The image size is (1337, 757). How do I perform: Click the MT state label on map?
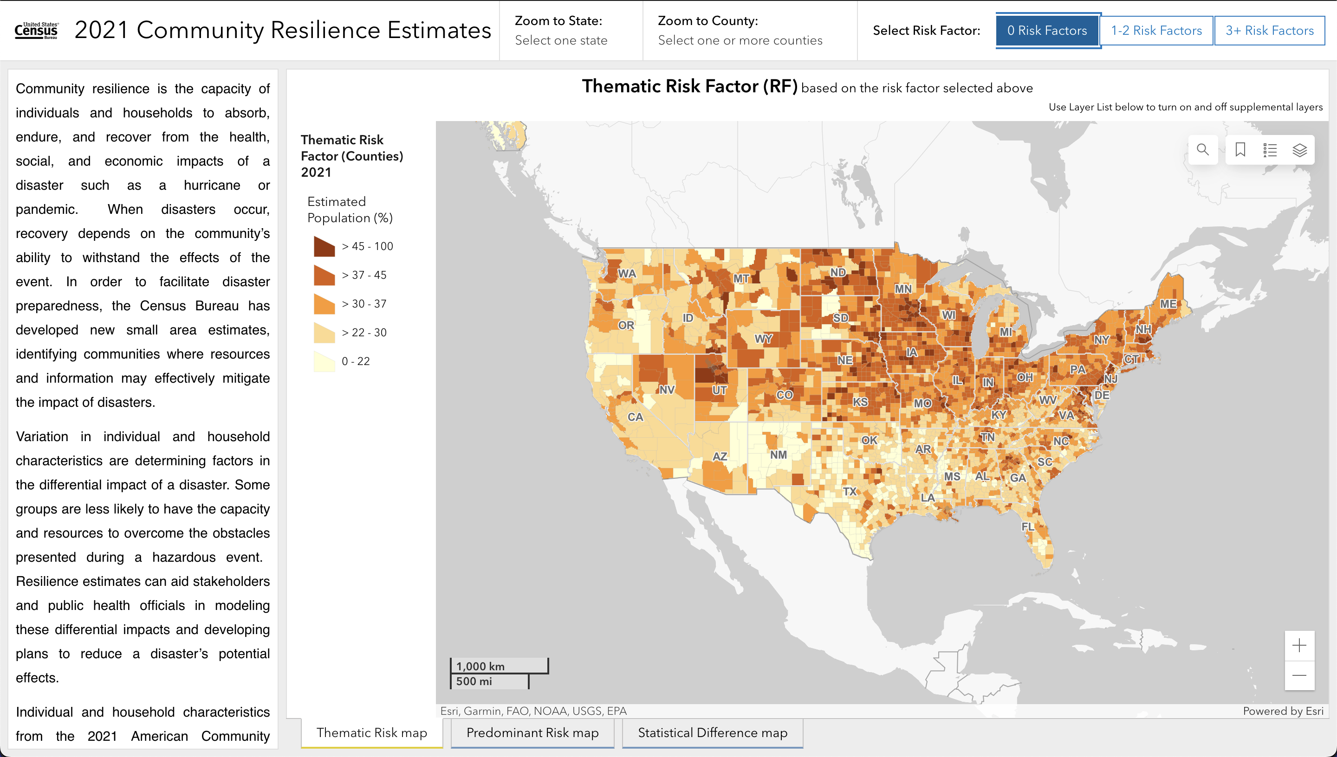[x=741, y=279]
